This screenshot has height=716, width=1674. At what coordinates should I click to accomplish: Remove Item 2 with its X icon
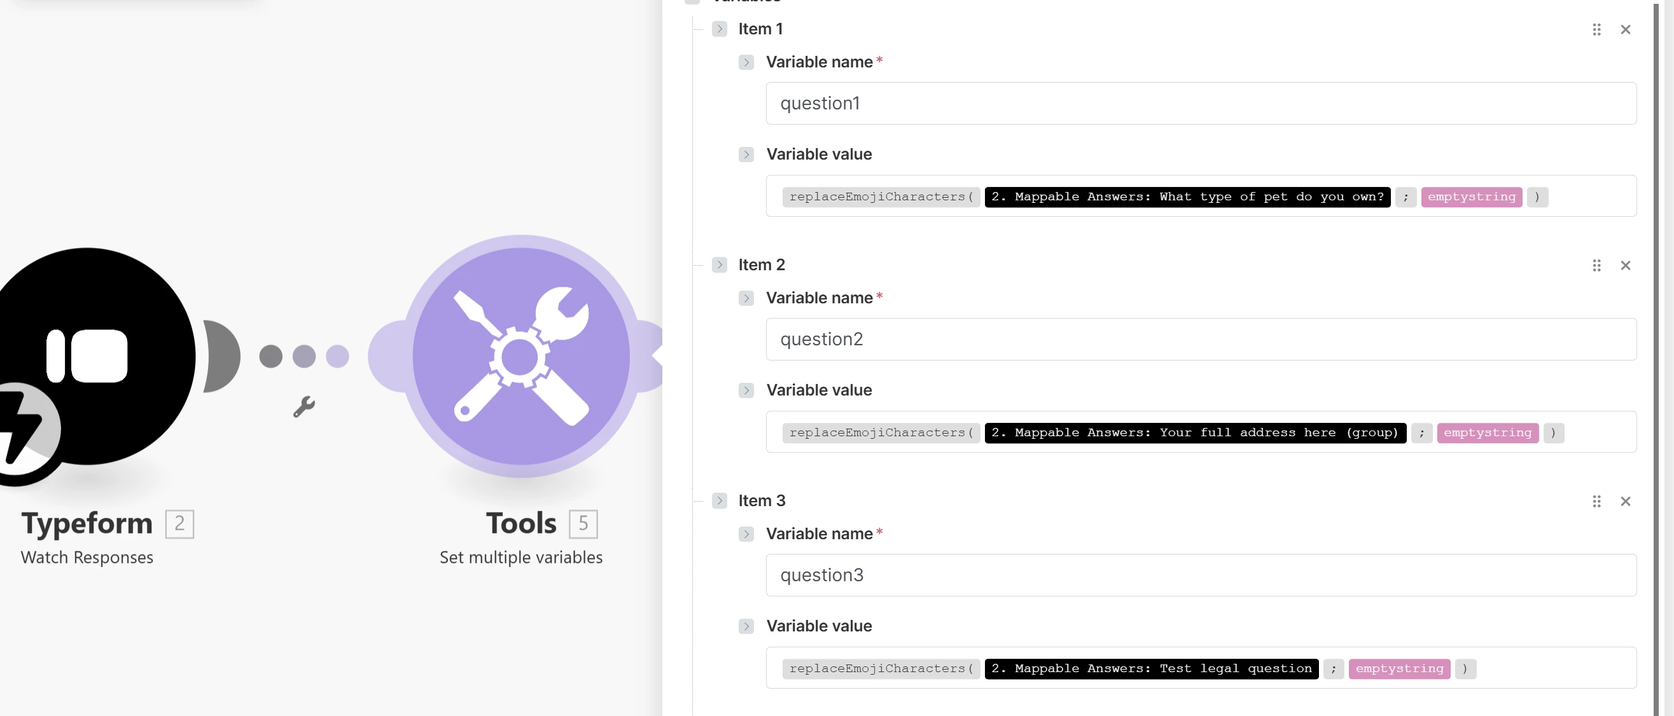point(1624,265)
